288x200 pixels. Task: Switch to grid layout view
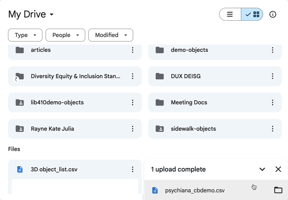tap(252, 15)
